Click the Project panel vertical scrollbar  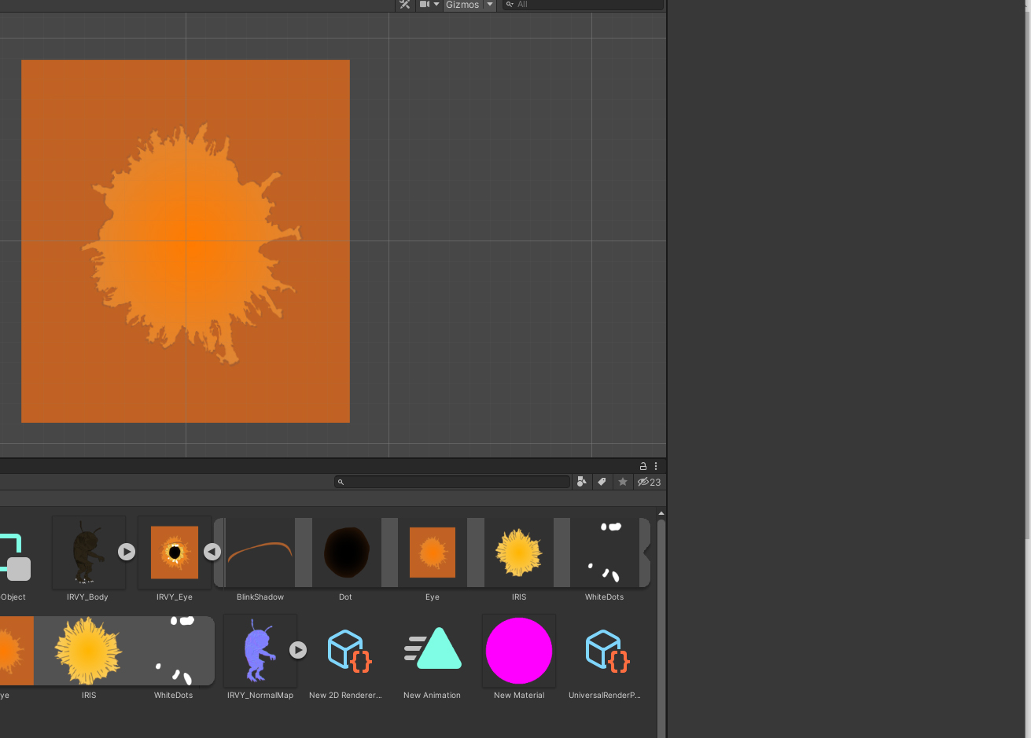click(661, 629)
